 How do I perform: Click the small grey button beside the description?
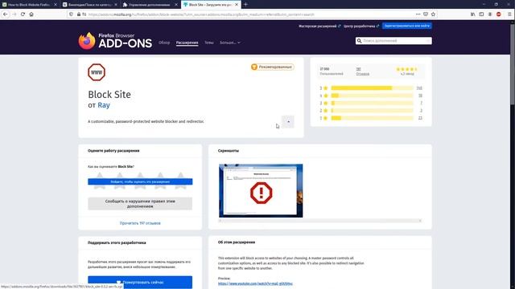click(x=288, y=122)
